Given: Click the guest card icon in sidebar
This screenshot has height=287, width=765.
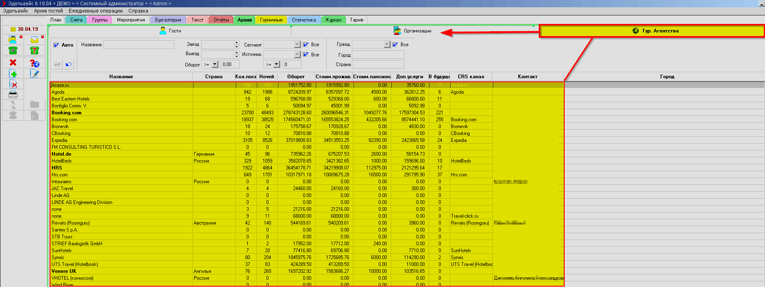Looking at the screenshot, I should pos(13,39).
